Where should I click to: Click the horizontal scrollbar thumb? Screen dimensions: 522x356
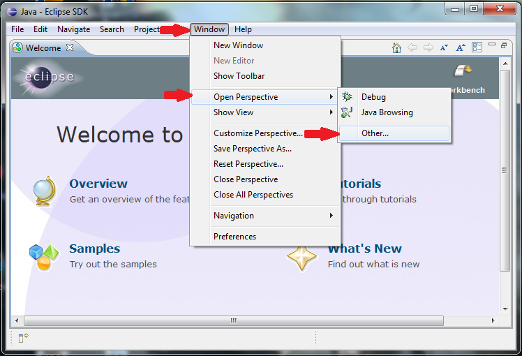[234, 320]
